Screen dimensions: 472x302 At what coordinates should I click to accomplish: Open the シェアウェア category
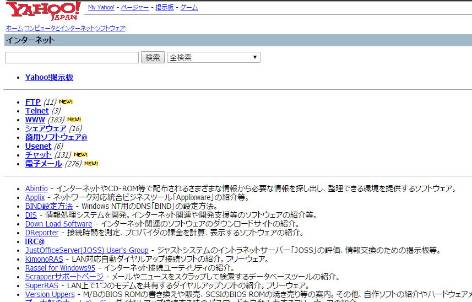[x=46, y=128]
